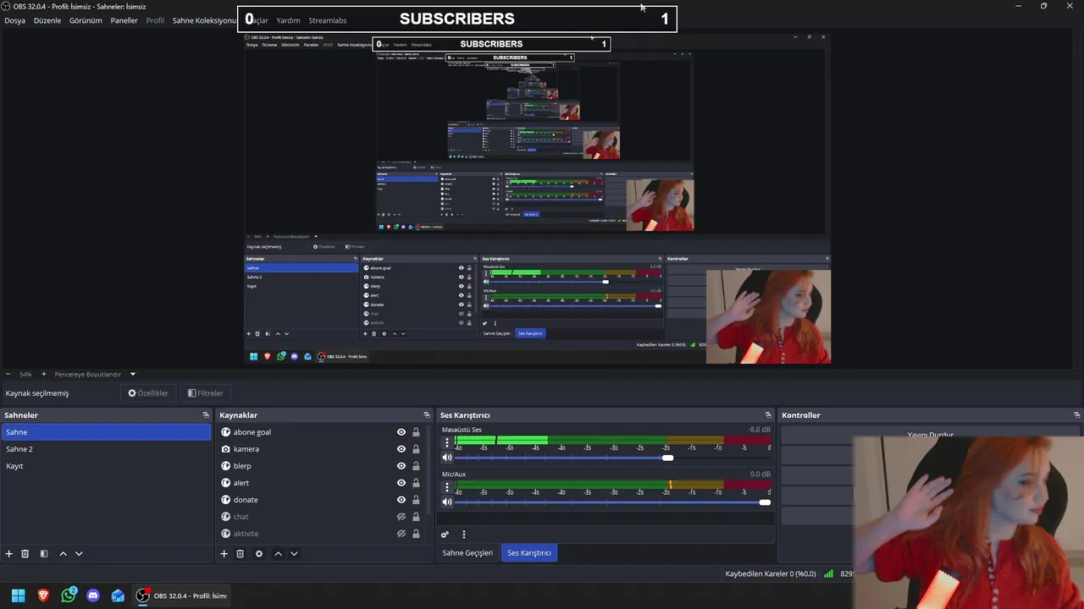Click Mic/Aux volume slider handle
The image size is (1084, 609).
[x=765, y=502]
